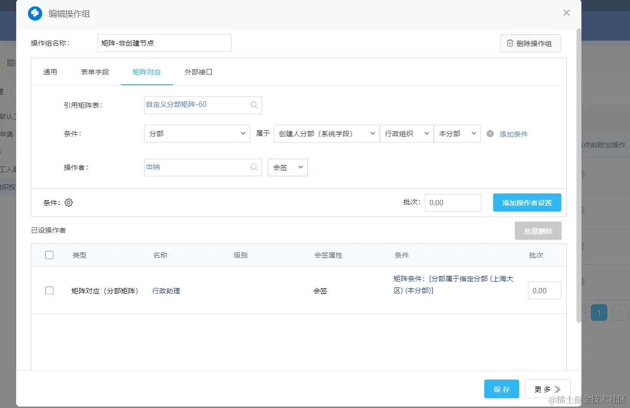Screen dimensions: 630x408
Task: Click the 批次 column header in the table
Action: [536, 255]
